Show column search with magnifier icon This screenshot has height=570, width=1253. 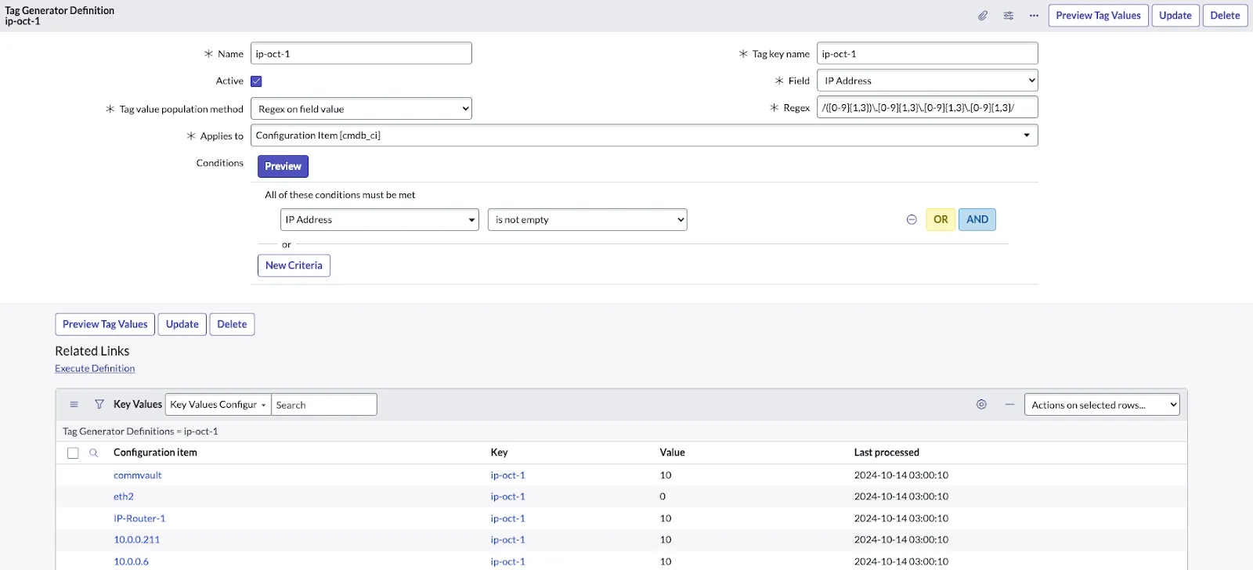tap(93, 453)
